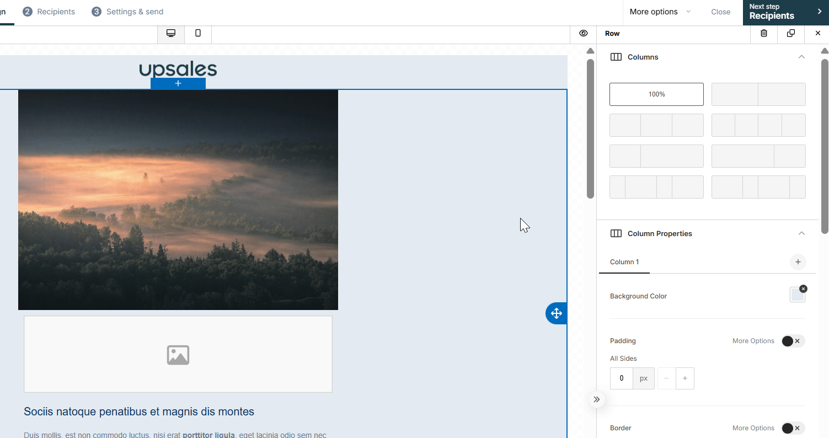Viewport: 829px width, 438px height.
Task: Add a new column with plus button
Action: 798,262
